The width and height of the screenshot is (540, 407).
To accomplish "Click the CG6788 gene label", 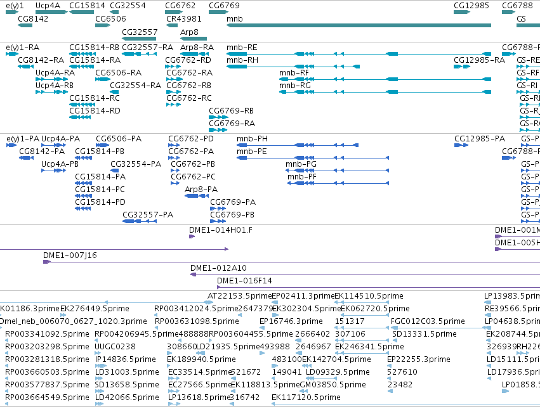I will pos(518,6).
